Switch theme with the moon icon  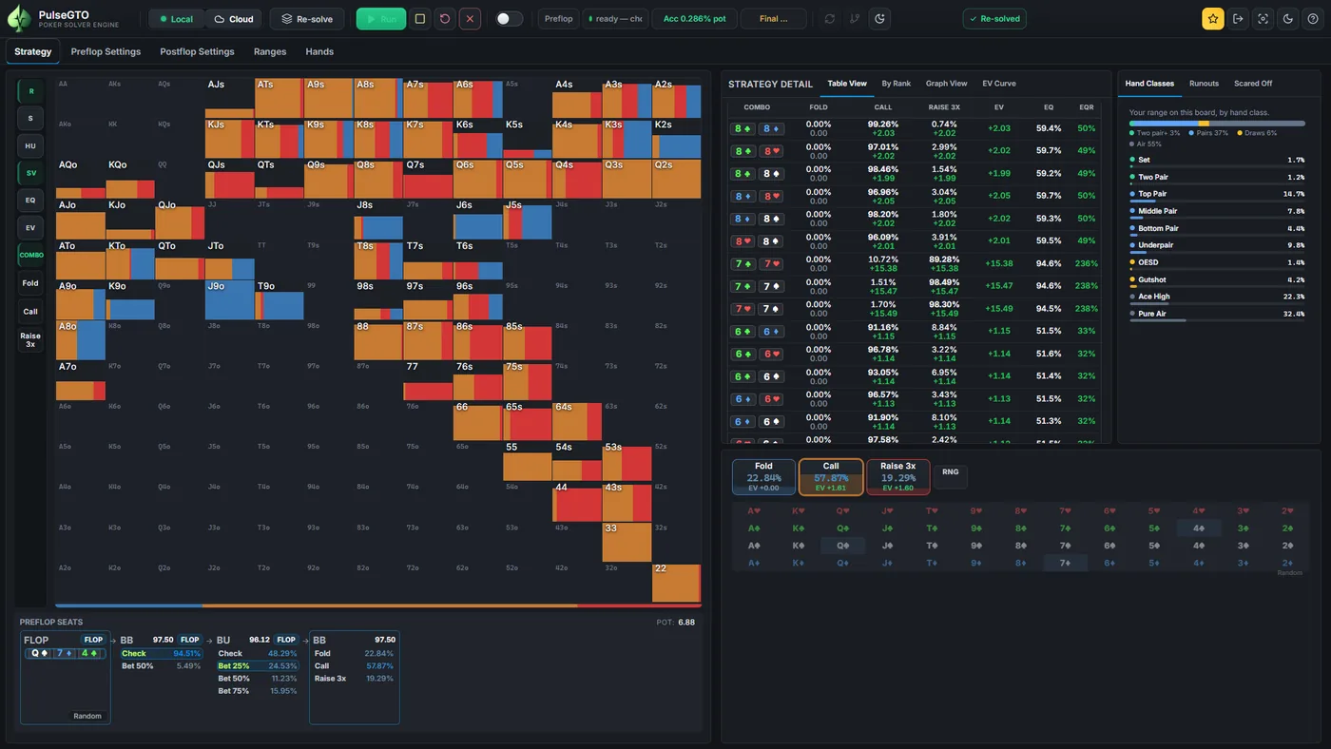1288,19
